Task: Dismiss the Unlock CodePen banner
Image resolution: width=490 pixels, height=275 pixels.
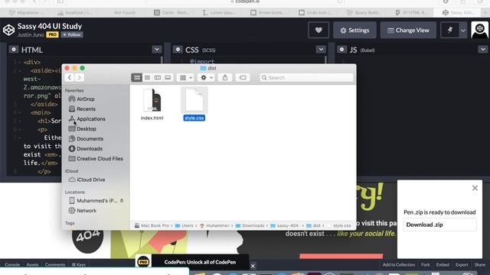Action: (253, 266)
